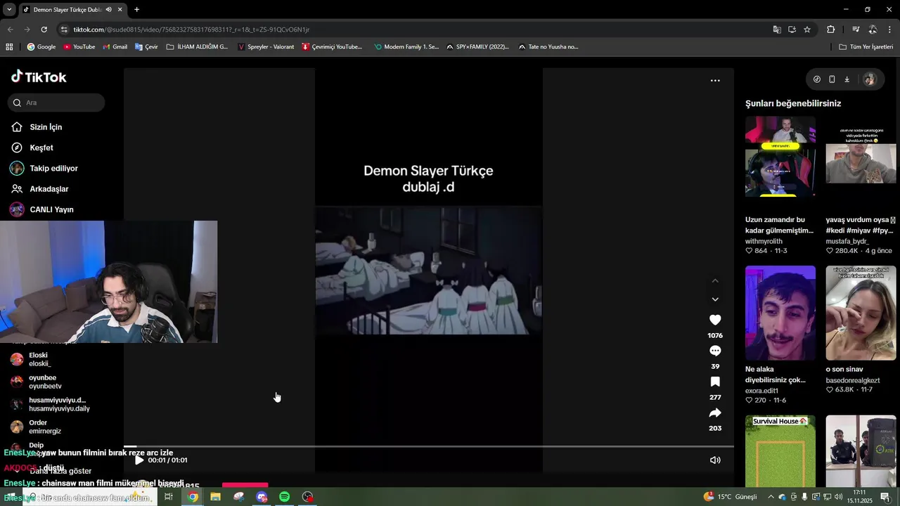Click the TikTok coin icon in top pill
The height and width of the screenshot is (506, 900).
(x=816, y=79)
